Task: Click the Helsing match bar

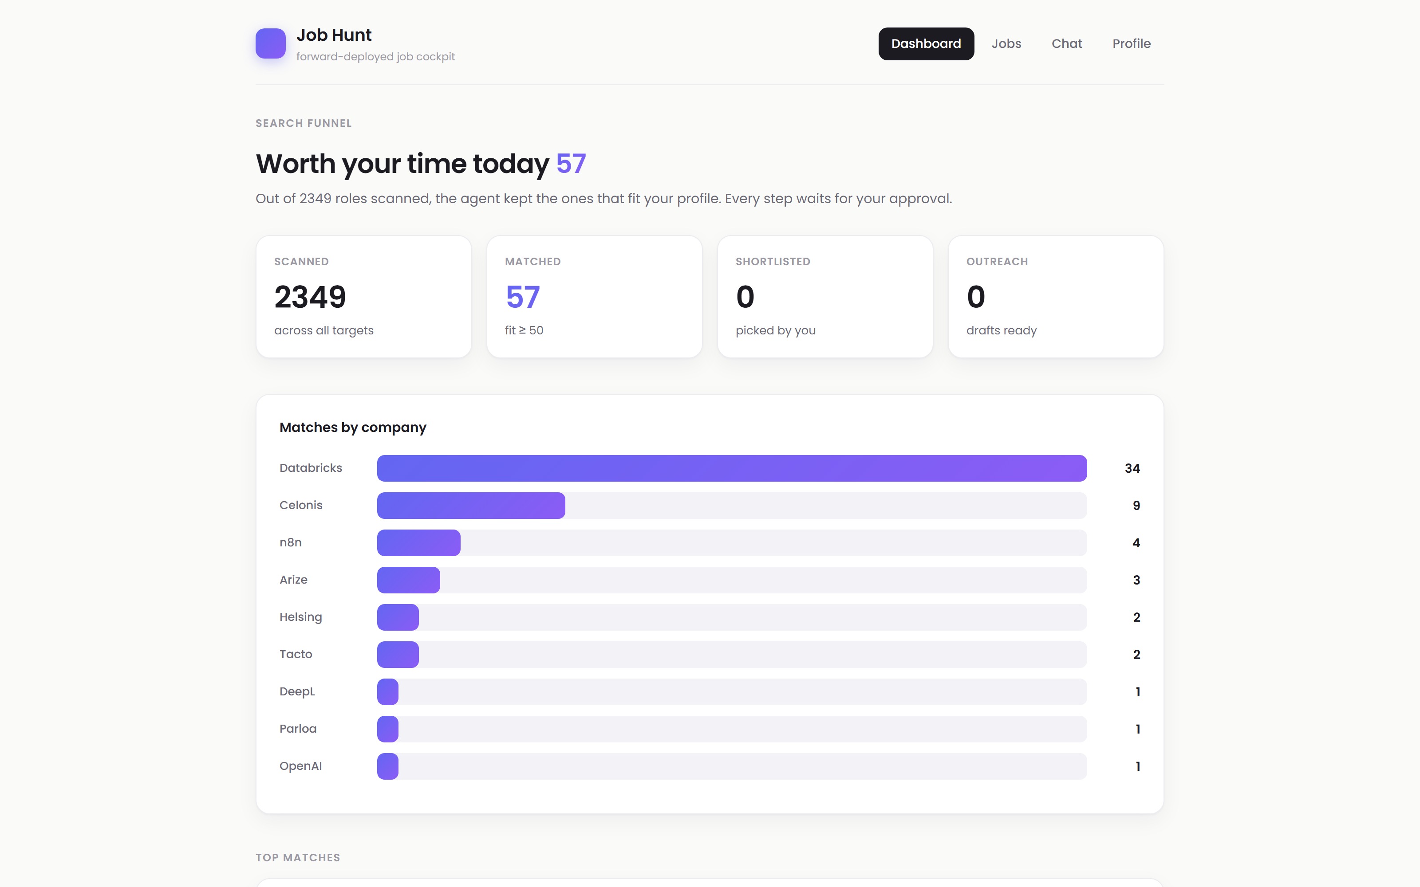Action: point(732,617)
